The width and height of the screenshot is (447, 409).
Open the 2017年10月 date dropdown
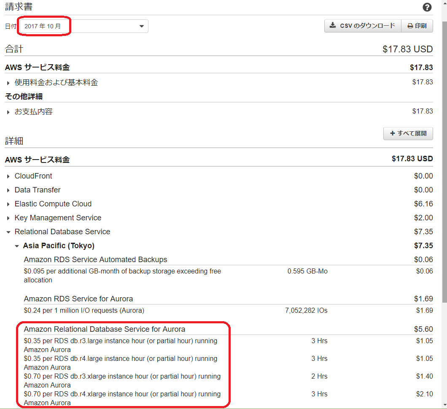[x=83, y=26]
